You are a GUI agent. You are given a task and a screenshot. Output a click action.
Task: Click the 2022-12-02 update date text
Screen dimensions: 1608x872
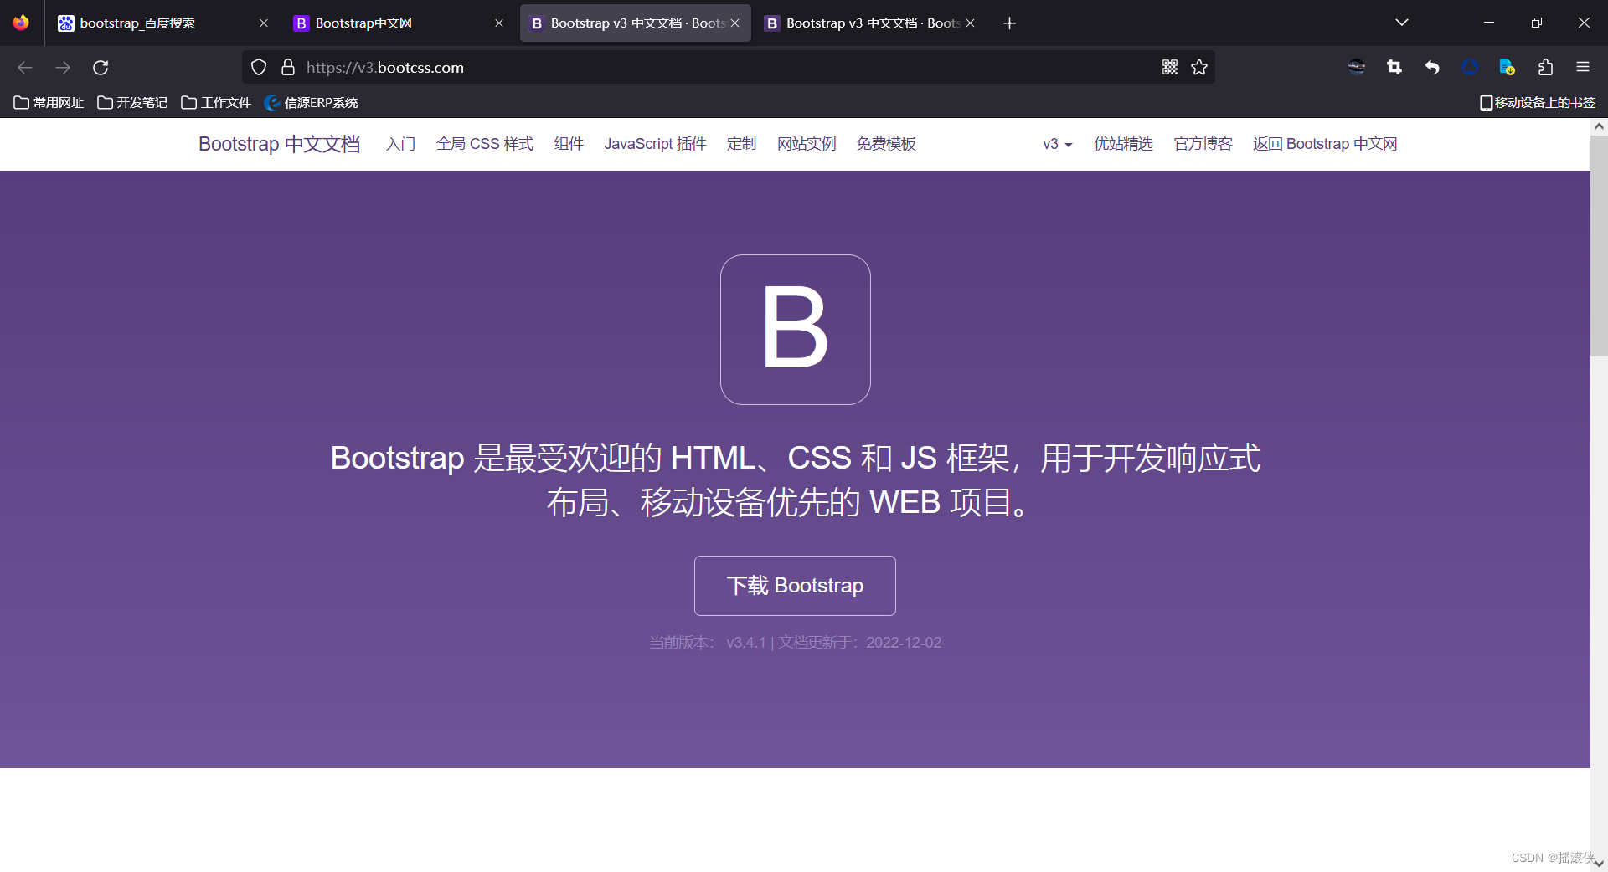[x=904, y=643]
